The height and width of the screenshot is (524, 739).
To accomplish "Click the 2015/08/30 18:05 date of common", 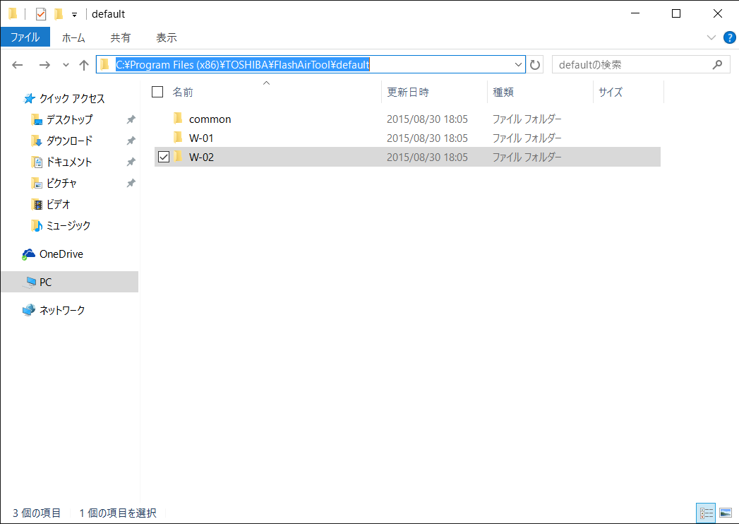I will 427,119.
